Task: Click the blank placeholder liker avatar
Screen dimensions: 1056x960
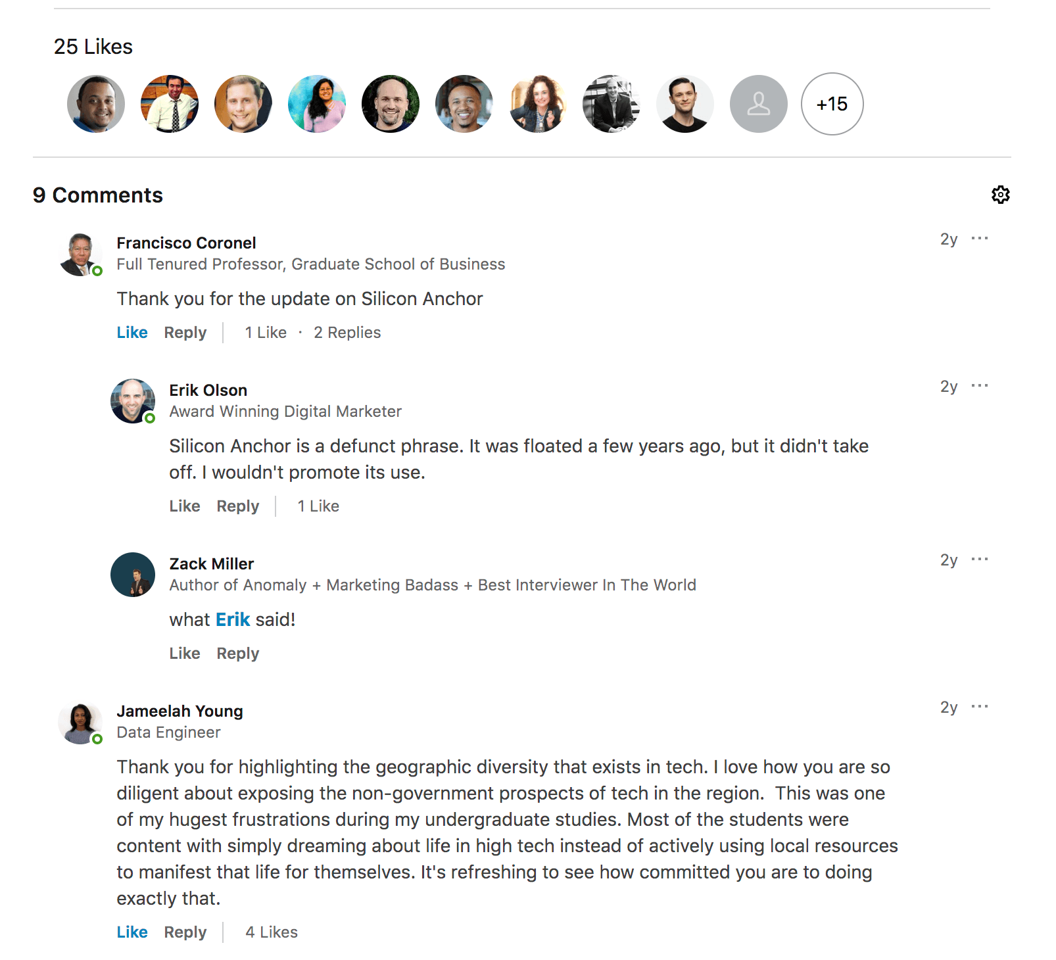Action: [758, 104]
